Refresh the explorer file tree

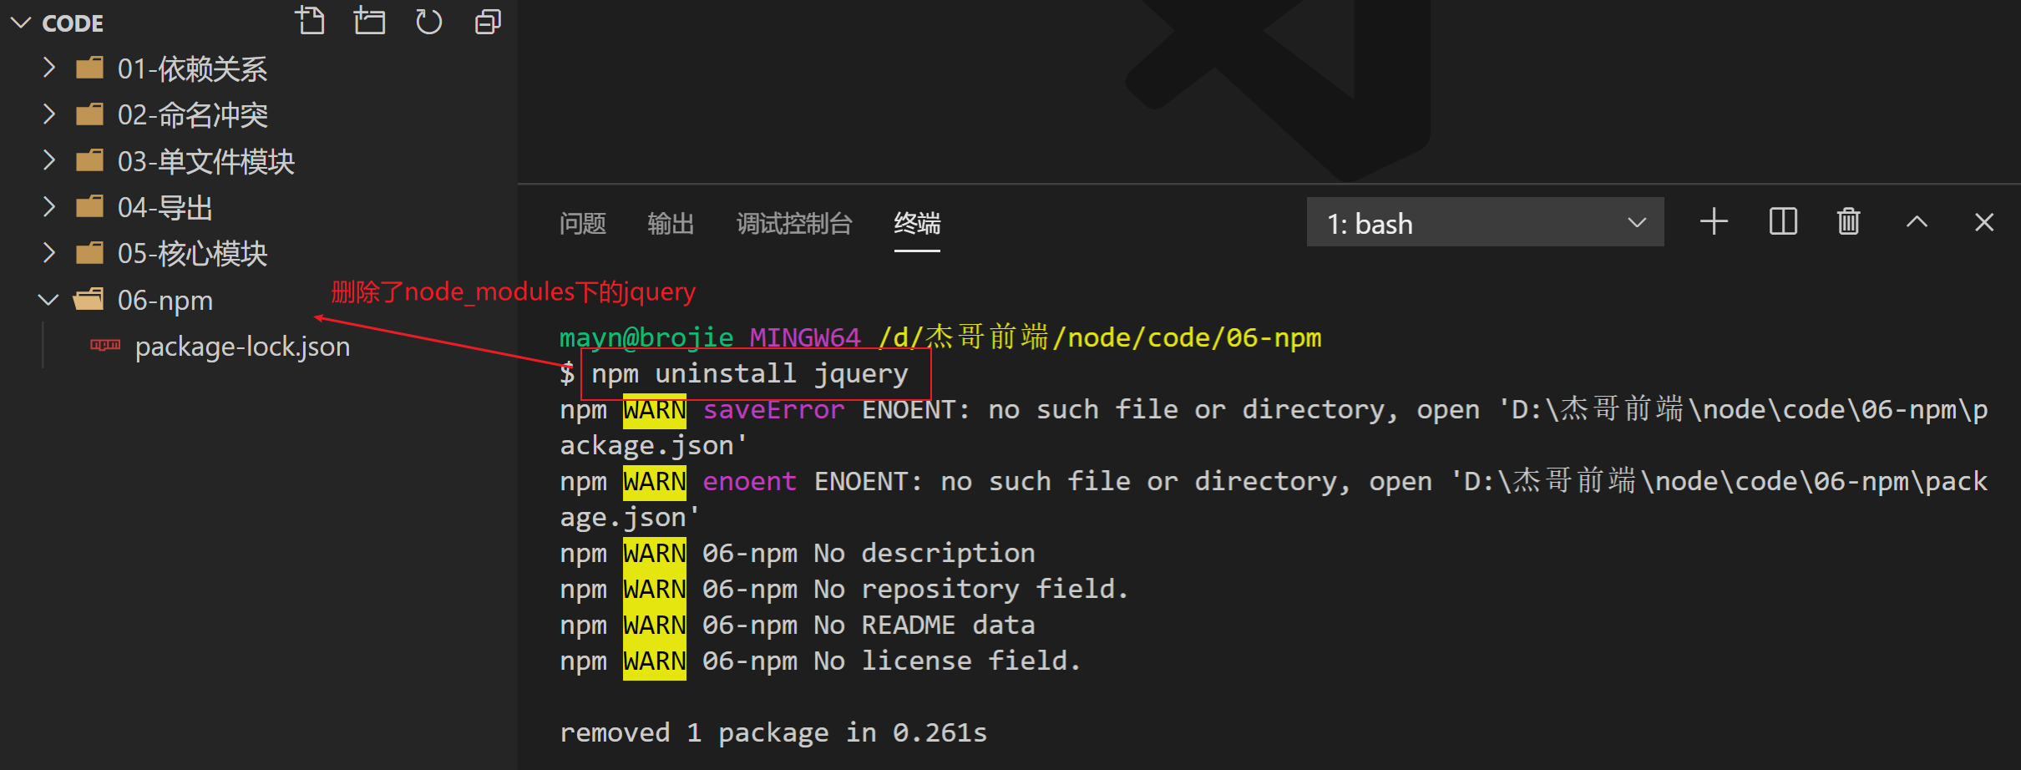click(x=428, y=22)
